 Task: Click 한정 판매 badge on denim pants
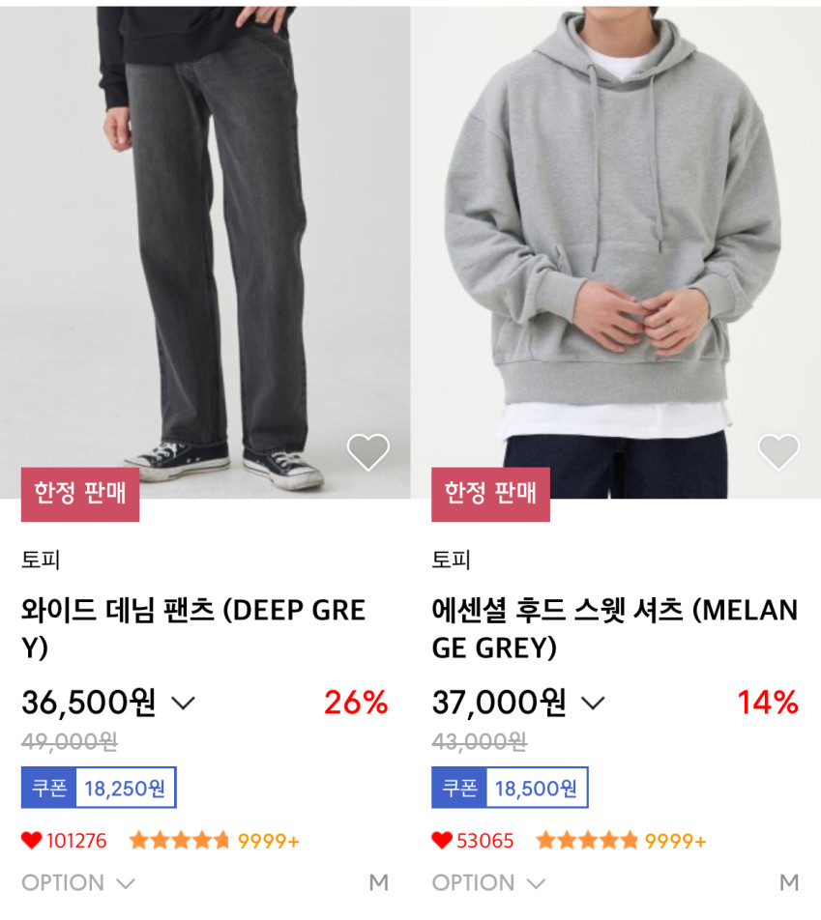[x=80, y=494]
